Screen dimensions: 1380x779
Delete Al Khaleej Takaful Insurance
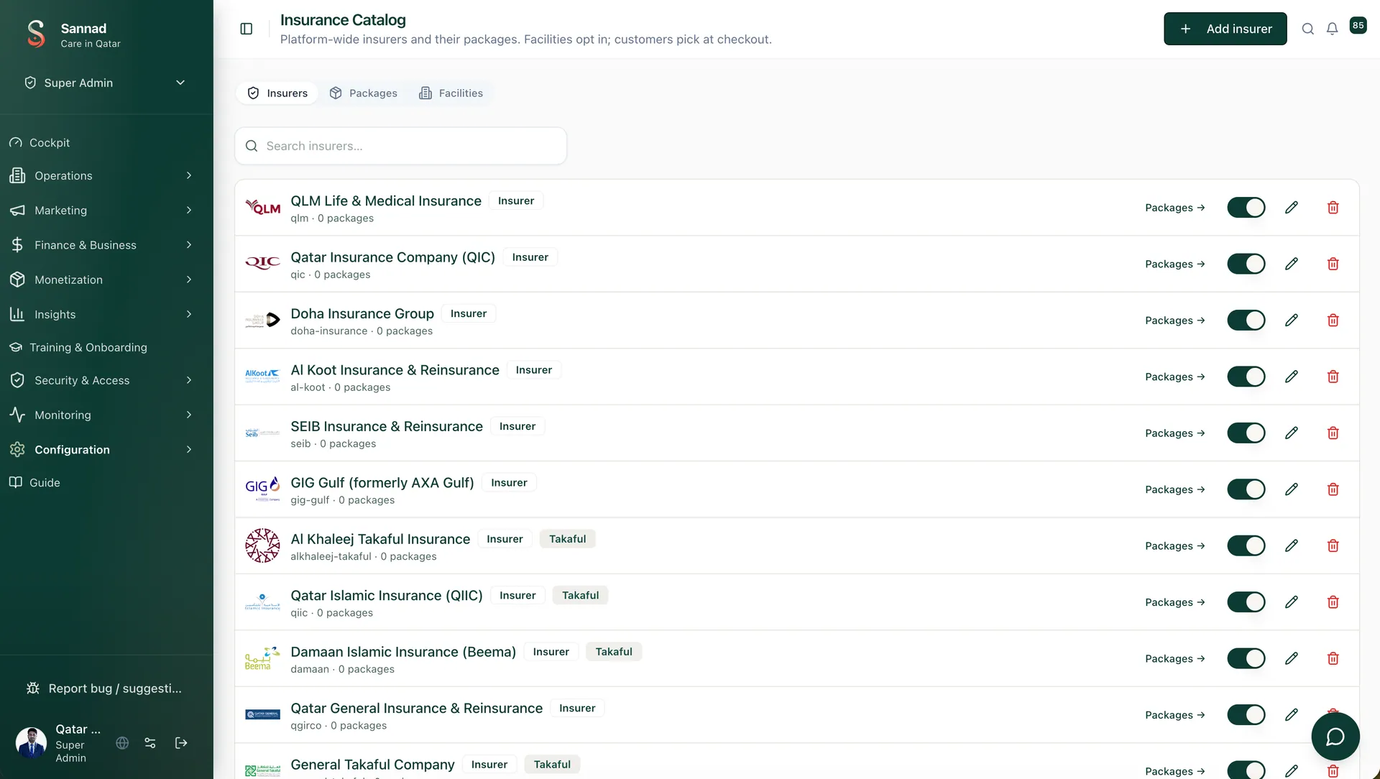(1333, 546)
